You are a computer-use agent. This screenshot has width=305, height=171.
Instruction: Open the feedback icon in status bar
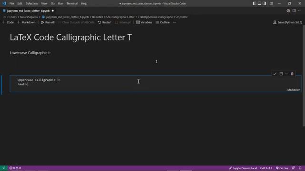click(x=294, y=168)
